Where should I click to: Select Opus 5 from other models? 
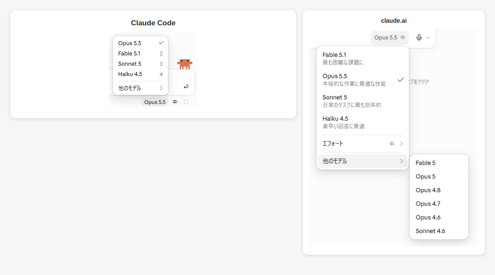[439, 177]
